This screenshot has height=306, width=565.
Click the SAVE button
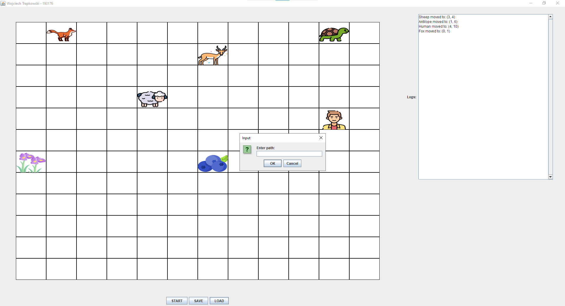(x=198, y=301)
